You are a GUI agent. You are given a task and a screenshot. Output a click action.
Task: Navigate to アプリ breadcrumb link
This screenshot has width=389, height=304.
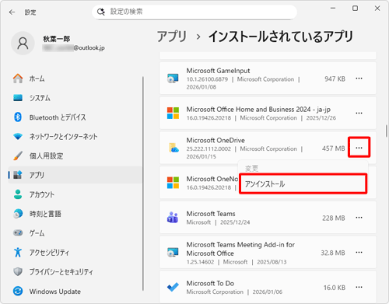point(172,37)
